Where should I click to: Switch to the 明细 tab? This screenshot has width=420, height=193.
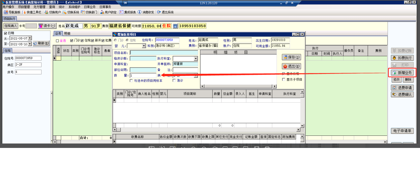67,33
